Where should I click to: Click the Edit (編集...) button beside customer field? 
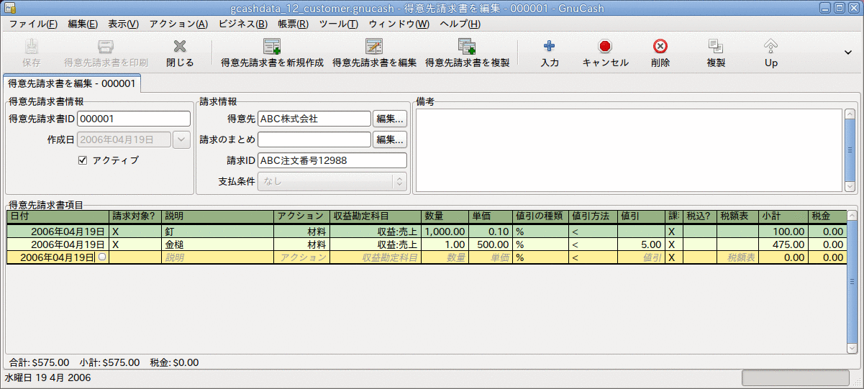389,119
